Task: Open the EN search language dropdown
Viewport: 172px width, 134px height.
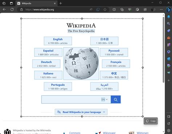Action: [105, 100]
